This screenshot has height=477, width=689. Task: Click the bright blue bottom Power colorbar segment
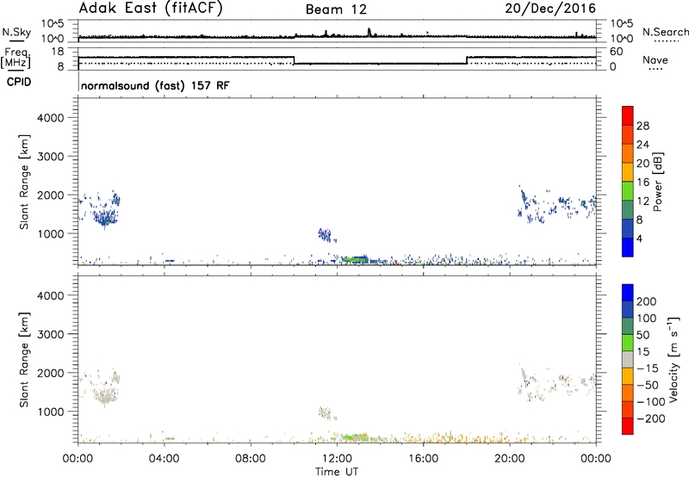pos(628,247)
